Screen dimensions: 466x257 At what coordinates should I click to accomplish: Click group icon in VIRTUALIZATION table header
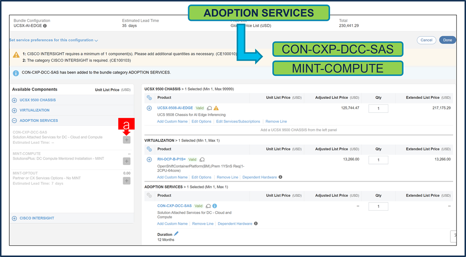pos(149,149)
